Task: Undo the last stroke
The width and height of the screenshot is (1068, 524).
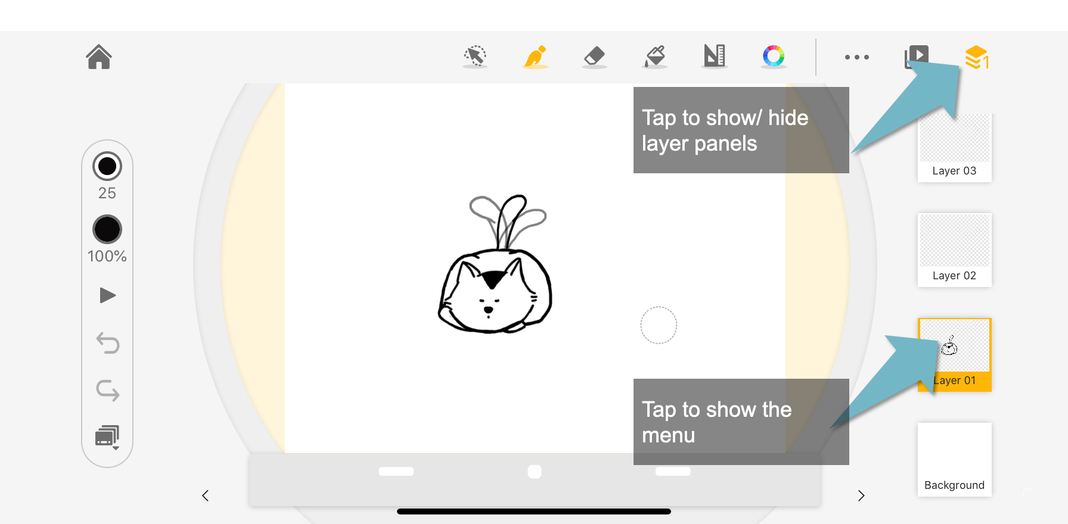Action: (108, 343)
